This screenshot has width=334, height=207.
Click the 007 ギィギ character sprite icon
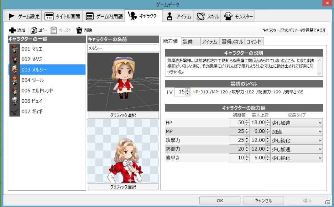click(15, 112)
